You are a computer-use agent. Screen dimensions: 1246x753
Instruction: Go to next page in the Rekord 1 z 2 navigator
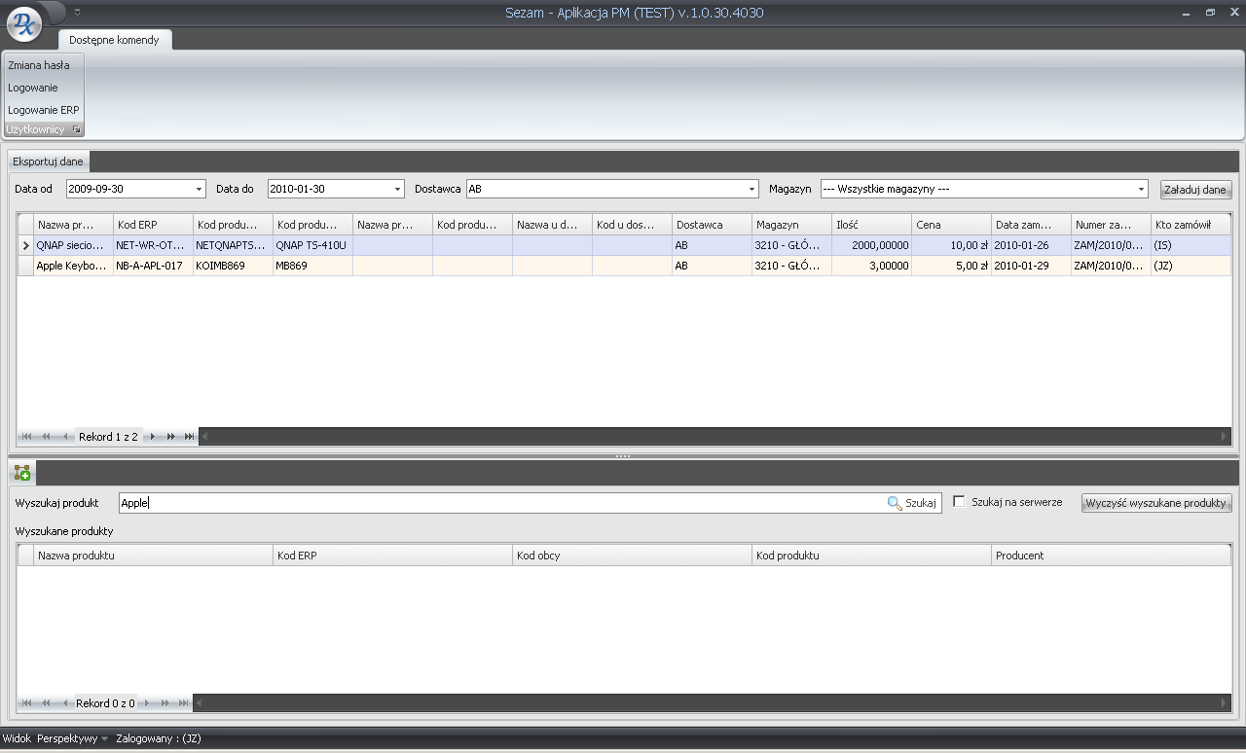click(170, 437)
